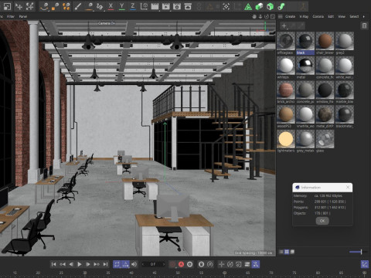Switch material manager to list view
Image resolution: width=371 pixels, height=278 pixels.
pos(281,252)
